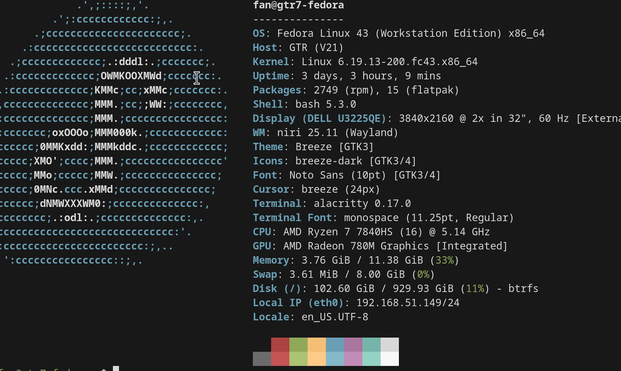The image size is (621, 371).
Task: Click the lighter mint-teal palette swatch
Action: [371, 359]
